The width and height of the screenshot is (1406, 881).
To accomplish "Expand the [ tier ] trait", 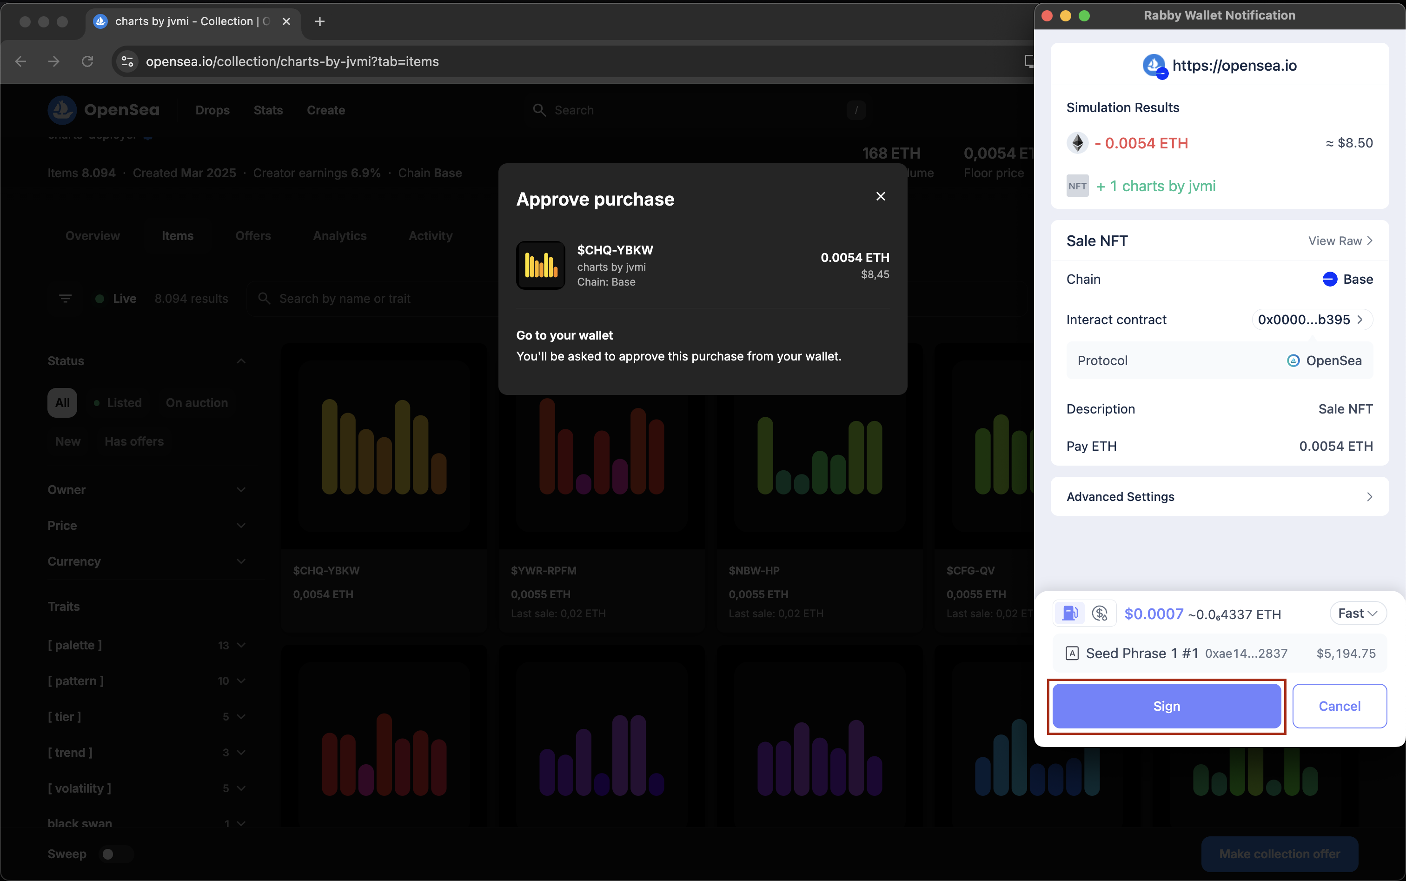I will (x=147, y=717).
